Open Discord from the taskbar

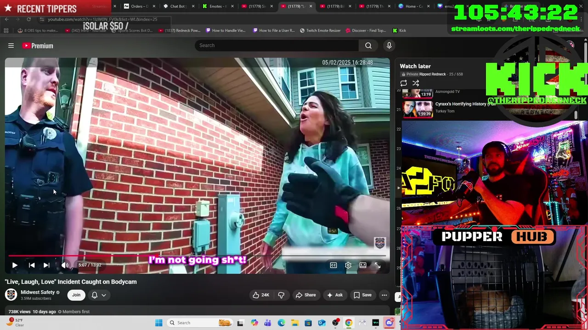click(x=389, y=323)
